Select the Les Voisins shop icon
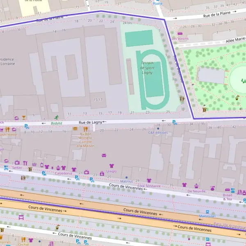 pyautogui.click(x=180, y=34)
